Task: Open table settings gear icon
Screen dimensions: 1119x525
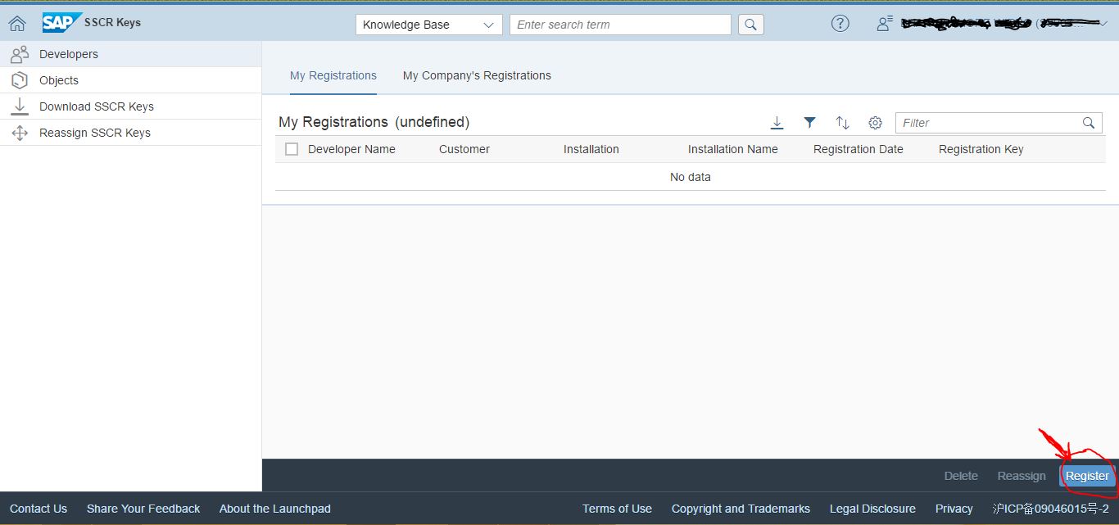Action: pyautogui.click(x=875, y=122)
